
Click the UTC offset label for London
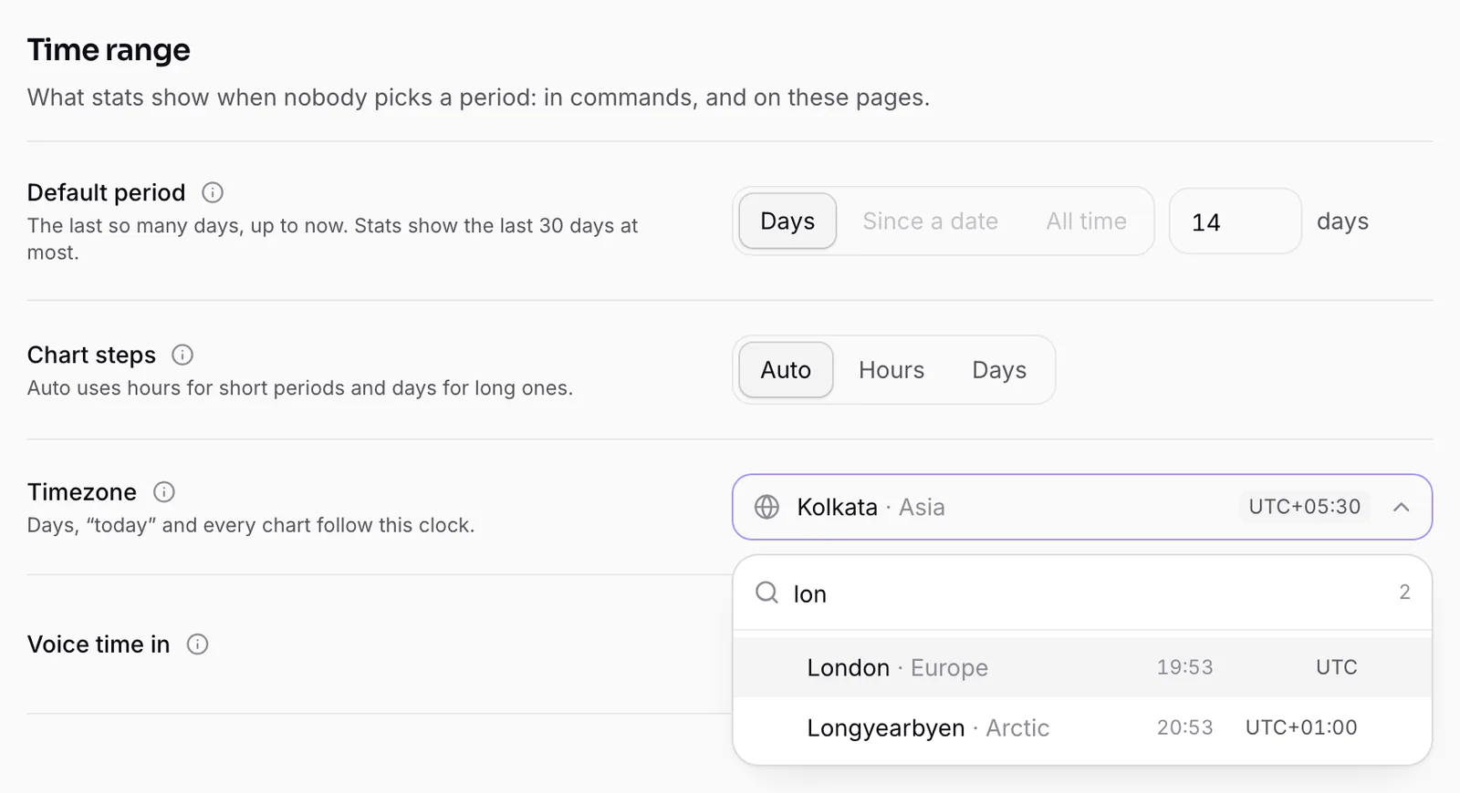pos(1337,667)
